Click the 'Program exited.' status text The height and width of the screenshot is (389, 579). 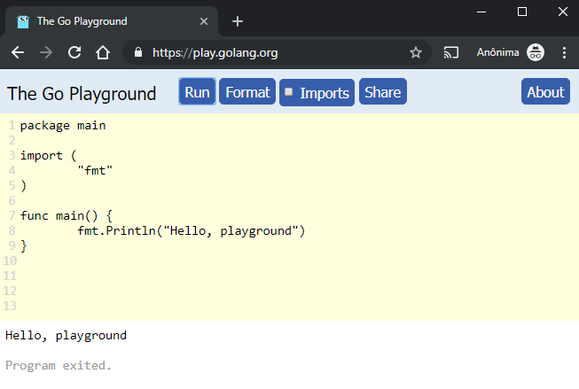click(59, 365)
